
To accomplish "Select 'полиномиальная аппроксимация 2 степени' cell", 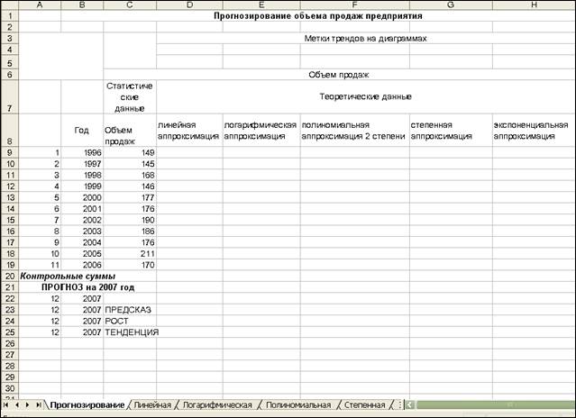I will [x=355, y=131].
